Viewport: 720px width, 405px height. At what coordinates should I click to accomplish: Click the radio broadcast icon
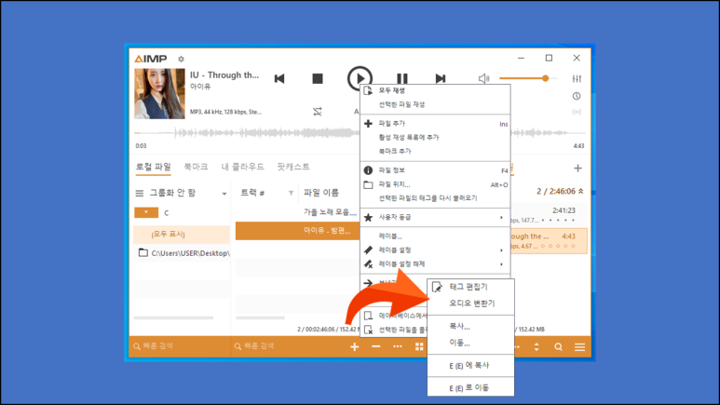pyautogui.click(x=577, y=112)
